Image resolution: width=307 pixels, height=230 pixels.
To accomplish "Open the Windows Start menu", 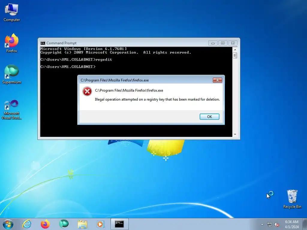I will tap(8, 224).
